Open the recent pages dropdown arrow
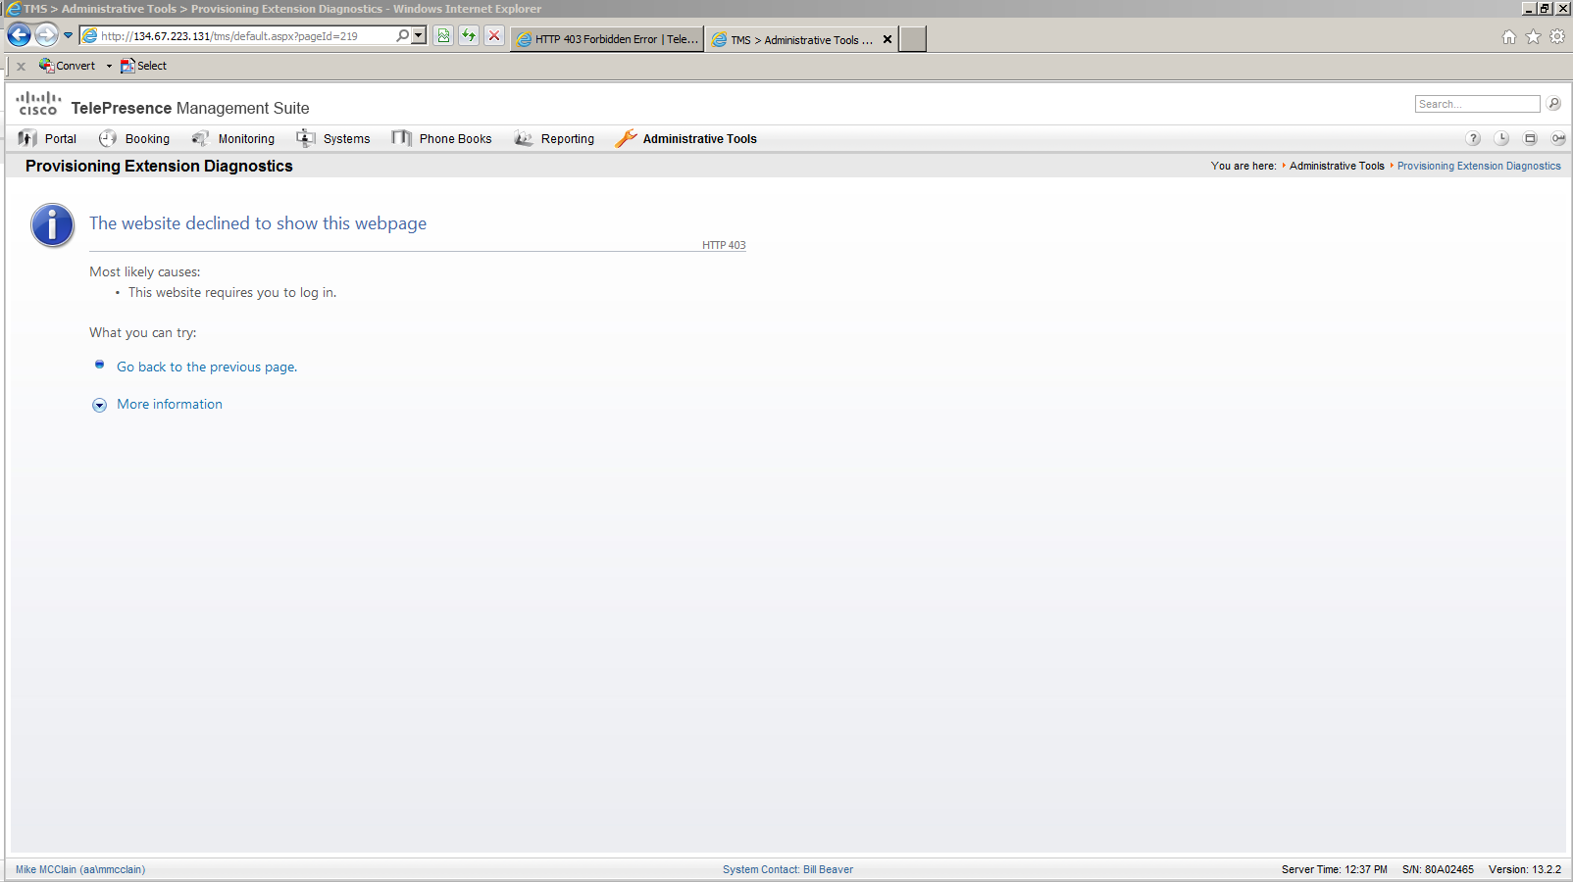 (x=69, y=36)
